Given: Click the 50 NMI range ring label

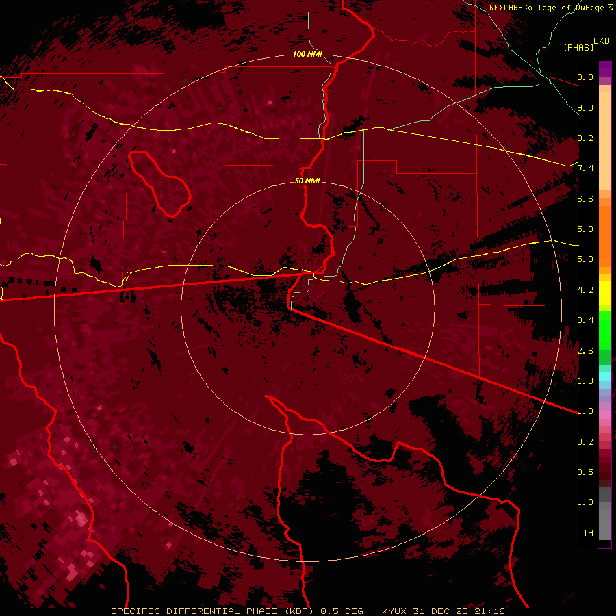Looking at the screenshot, I should point(307,181).
